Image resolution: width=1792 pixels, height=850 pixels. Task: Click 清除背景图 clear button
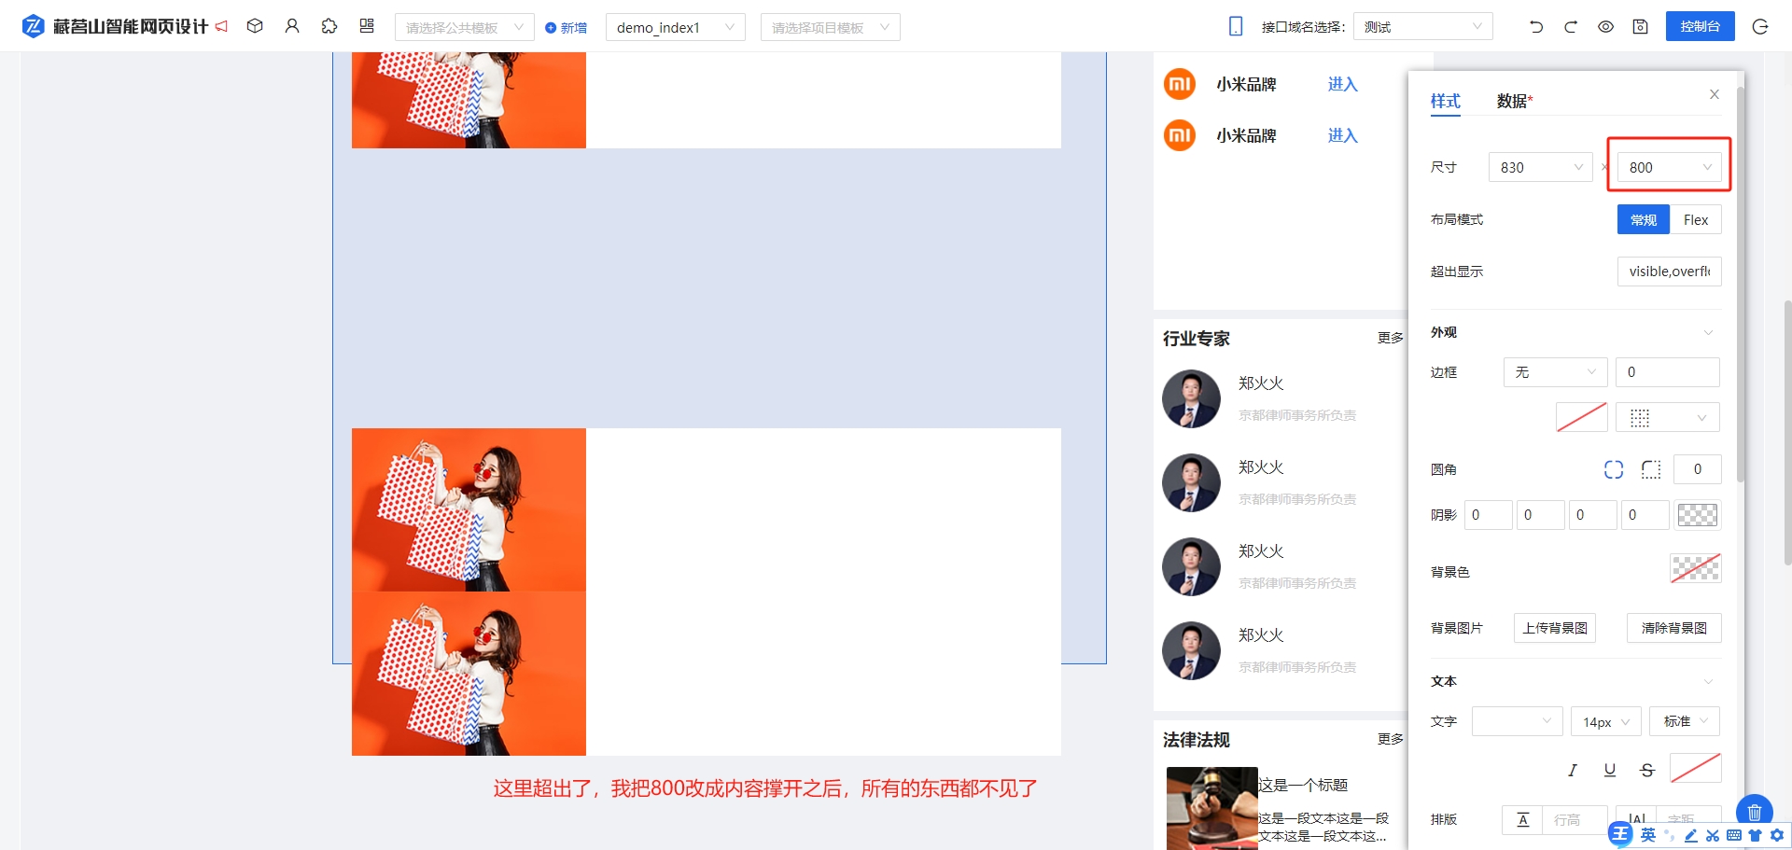[1674, 628]
